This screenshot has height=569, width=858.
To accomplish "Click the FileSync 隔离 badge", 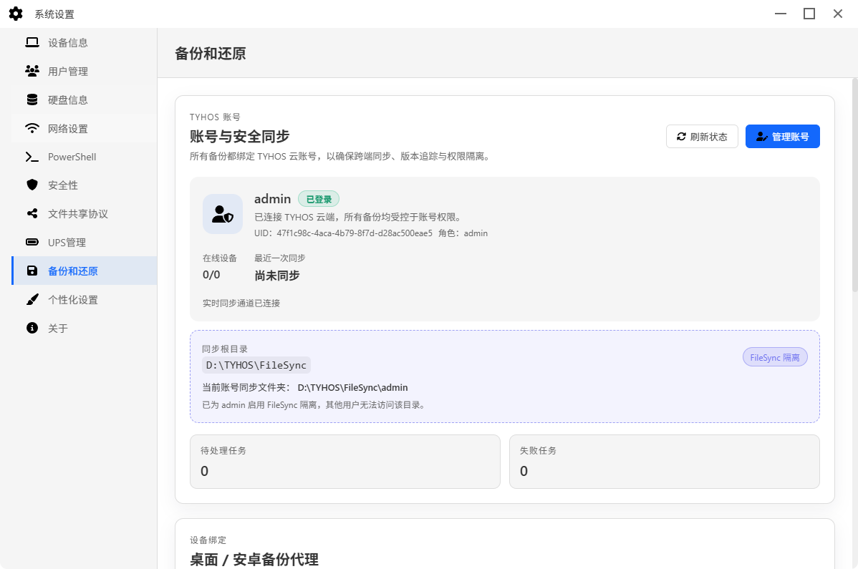I will click(x=775, y=357).
